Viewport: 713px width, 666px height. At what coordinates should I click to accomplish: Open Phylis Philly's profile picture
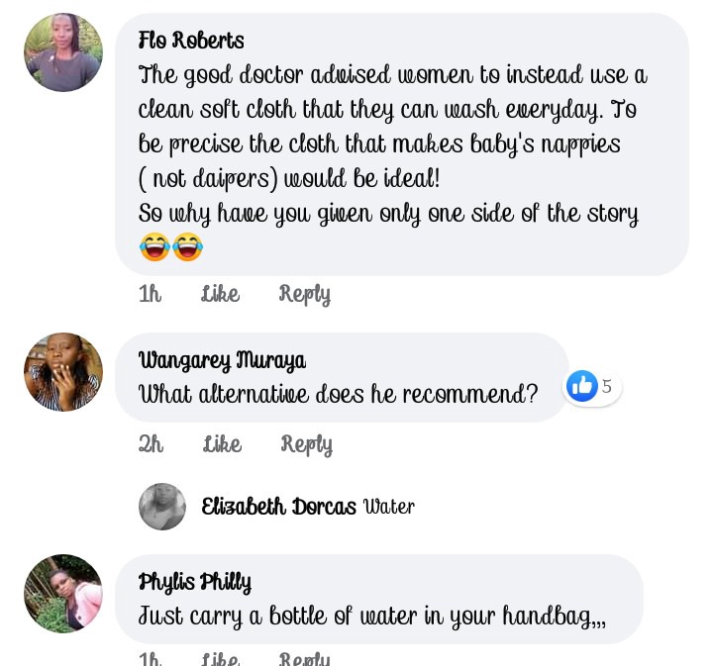click(x=63, y=594)
